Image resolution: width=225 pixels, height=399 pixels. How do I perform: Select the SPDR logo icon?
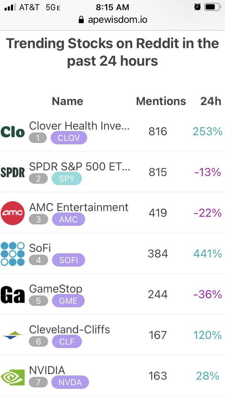click(13, 172)
